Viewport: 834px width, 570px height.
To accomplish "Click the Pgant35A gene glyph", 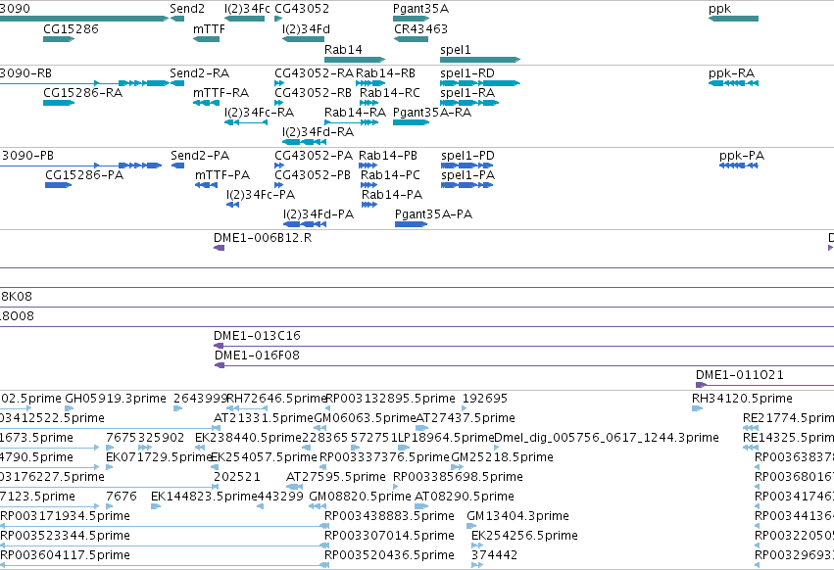I will pyautogui.click(x=412, y=19).
